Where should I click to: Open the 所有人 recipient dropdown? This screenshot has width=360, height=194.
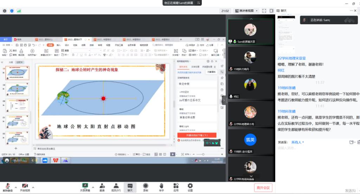(297, 142)
